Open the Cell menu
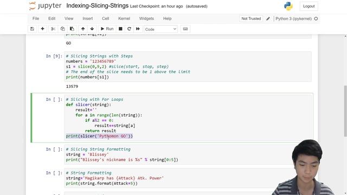Viewport: 347px width, 195px height. tap(105, 18)
